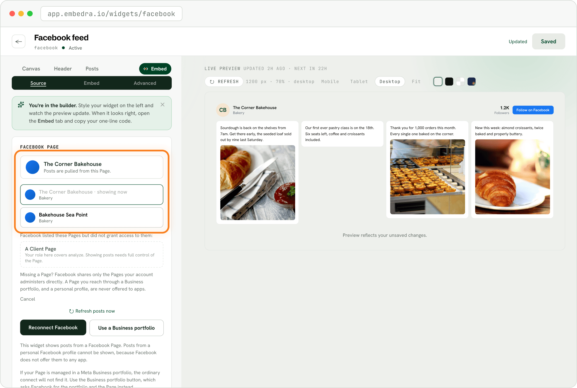Select The Corner Bakehouse showing now option
The height and width of the screenshot is (388, 577).
[x=92, y=195]
